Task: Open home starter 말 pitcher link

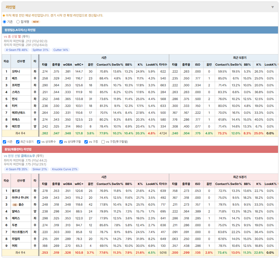Action: pyautogui.click(x=19, y=37)
